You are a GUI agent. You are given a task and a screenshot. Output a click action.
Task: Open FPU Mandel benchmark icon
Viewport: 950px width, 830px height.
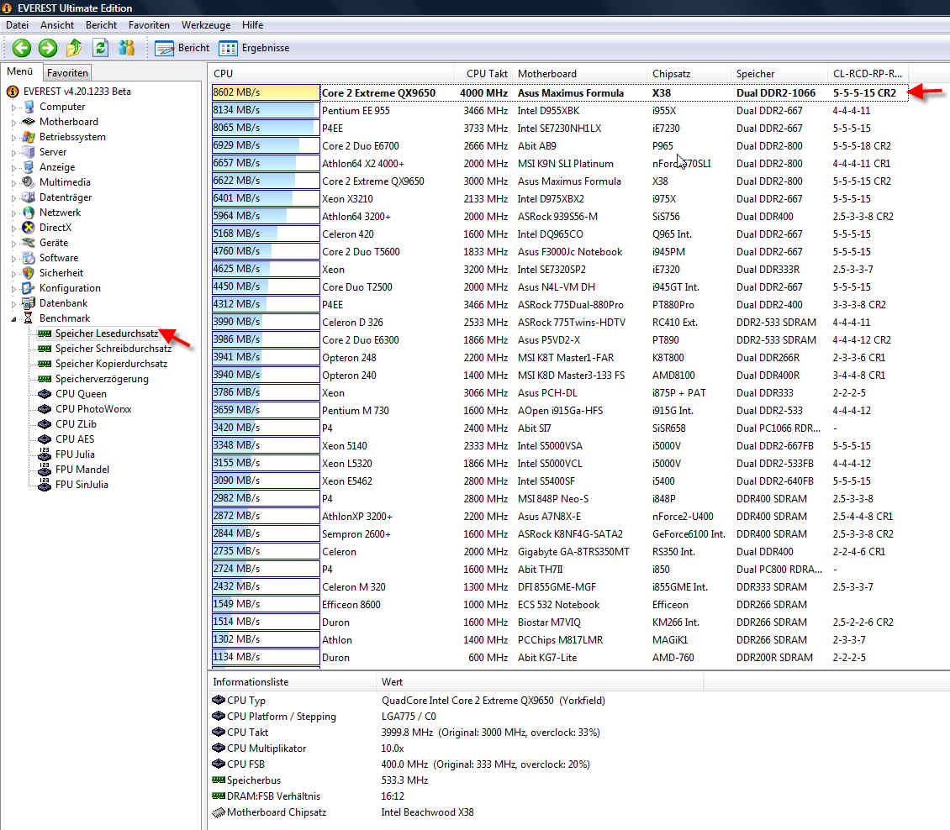pyautogui.click(x=45, y=469)
